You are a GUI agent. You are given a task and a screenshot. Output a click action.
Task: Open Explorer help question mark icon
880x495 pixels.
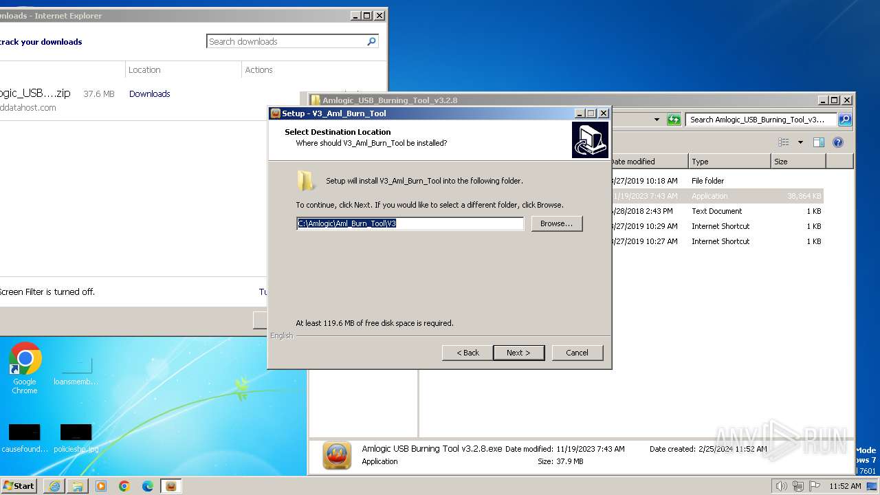(838, 142)
